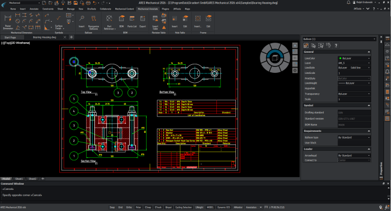Viewport: 391px width, 211px height.
Task: Open the Layer dropdown in Properties
Action: coord(353,63)
